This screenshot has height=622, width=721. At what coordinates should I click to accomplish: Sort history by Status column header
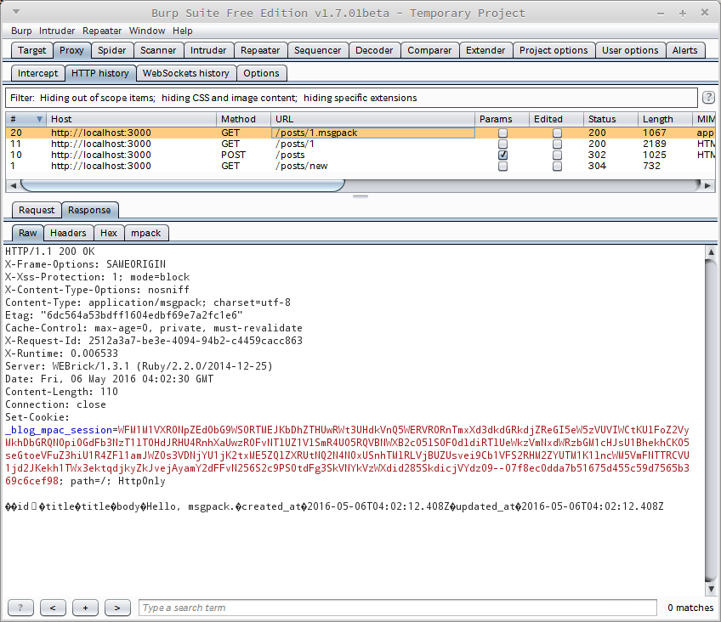tap(602, 120)
